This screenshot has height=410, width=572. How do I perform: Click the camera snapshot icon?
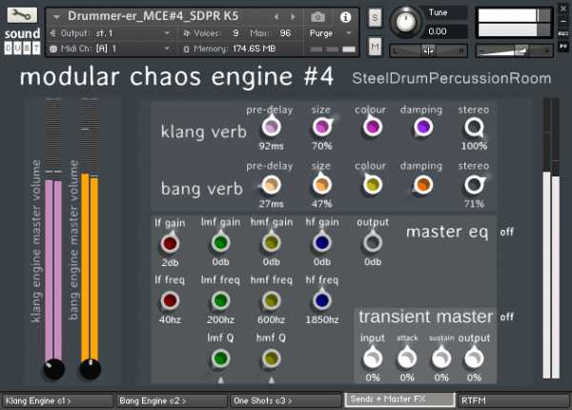pyautogui.click(x=317, y=17)
